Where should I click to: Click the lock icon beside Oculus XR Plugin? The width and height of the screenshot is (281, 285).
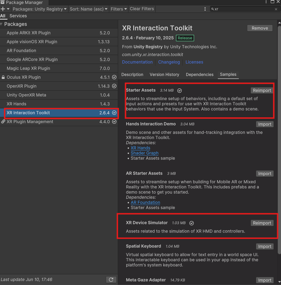3,77
